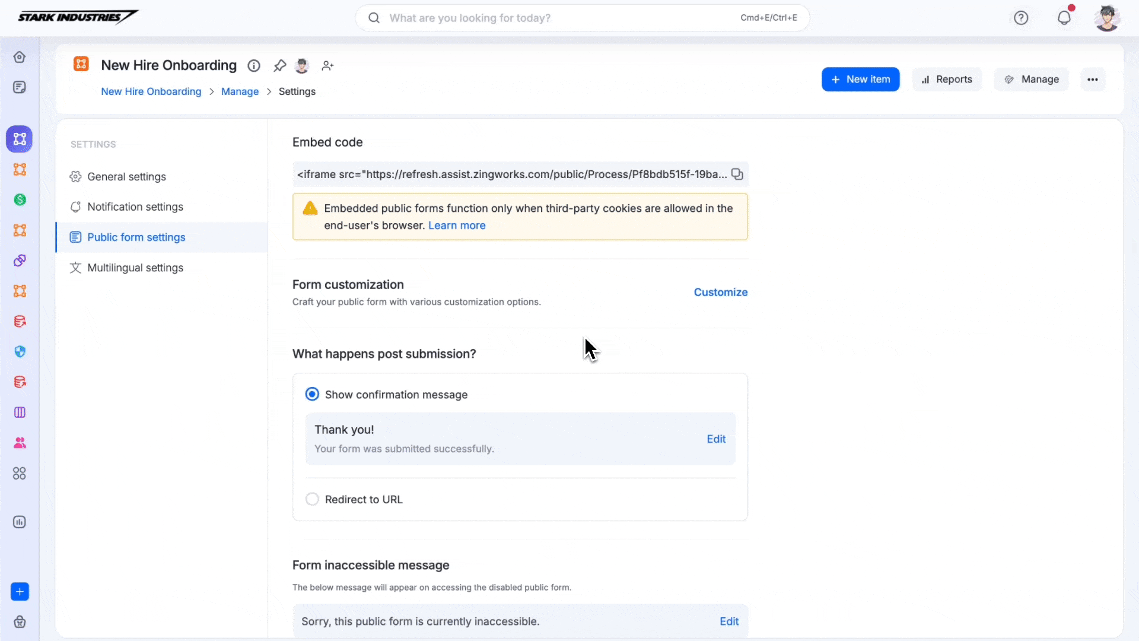Screen dimensions: 1139x641
Task: Select Redirect to URL option
Action: [312, 499]
